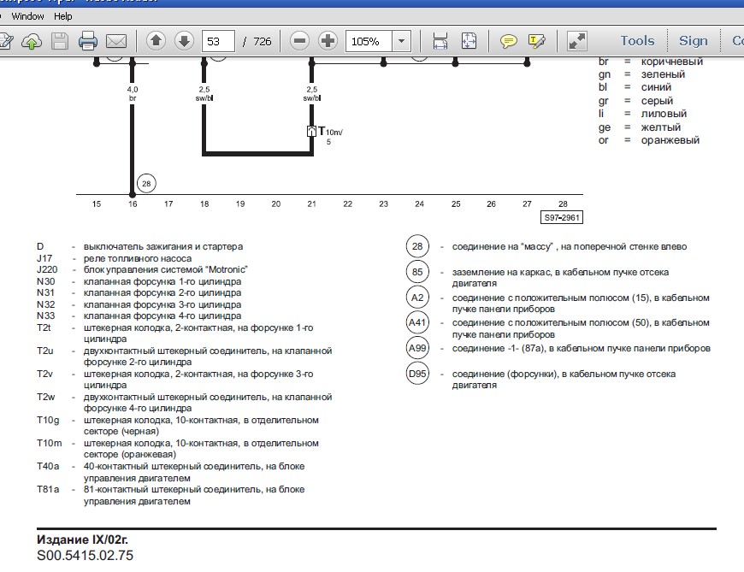Click the page number field showing 53
This screenshot has height=572, width=744.
tap(218, 41)
